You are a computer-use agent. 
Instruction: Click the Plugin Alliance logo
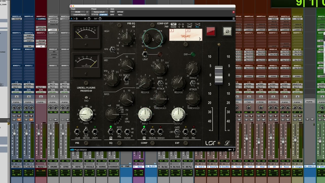[x=78, y=150]
